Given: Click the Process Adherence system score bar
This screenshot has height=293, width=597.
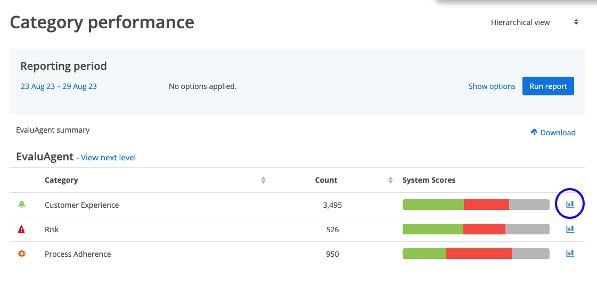Looking at the screenshot, I should click(x=476, y=254).
